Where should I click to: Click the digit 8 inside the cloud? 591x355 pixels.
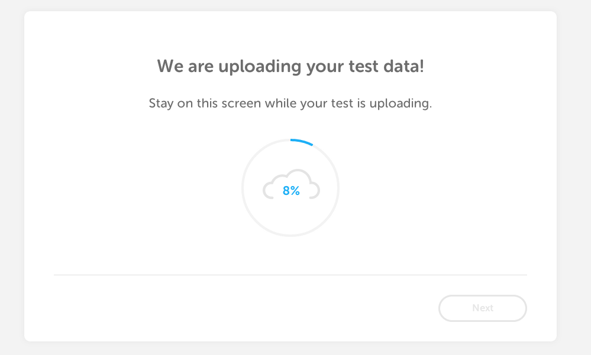pos(286,191)
